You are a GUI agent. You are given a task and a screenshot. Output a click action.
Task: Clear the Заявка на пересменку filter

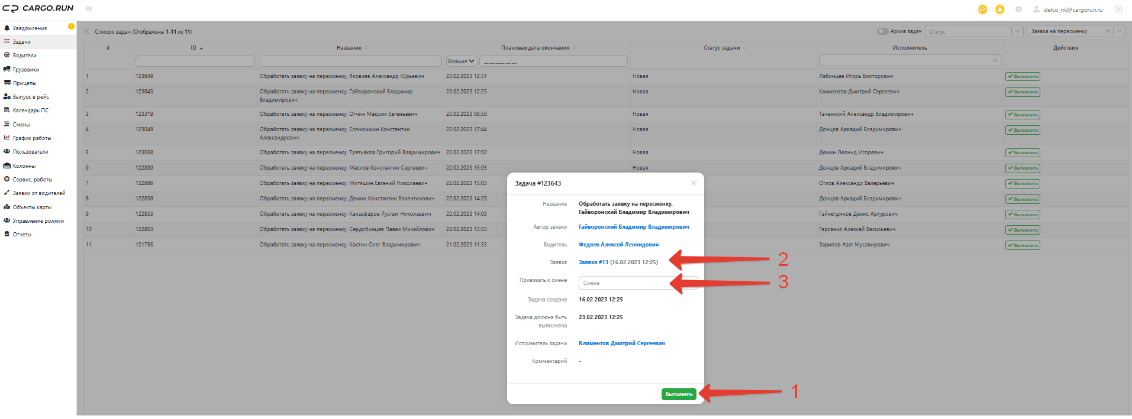point(1107,31)
